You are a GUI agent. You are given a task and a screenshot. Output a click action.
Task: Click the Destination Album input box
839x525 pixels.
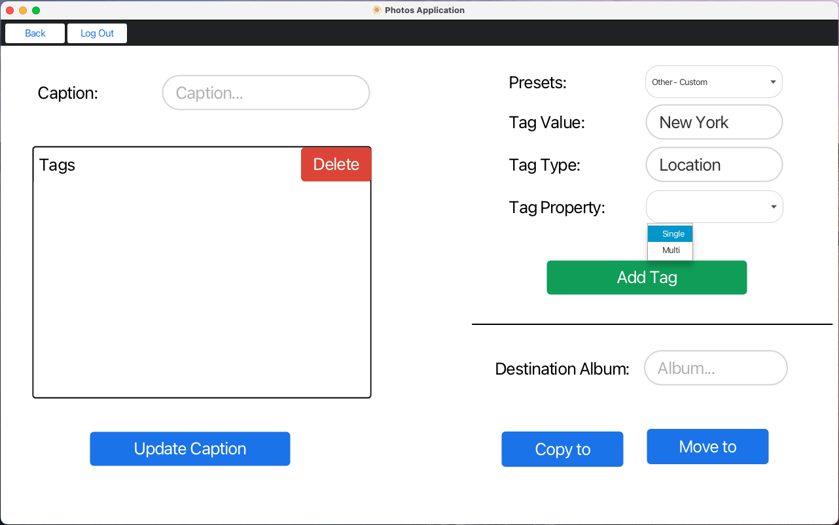(715, 367)
